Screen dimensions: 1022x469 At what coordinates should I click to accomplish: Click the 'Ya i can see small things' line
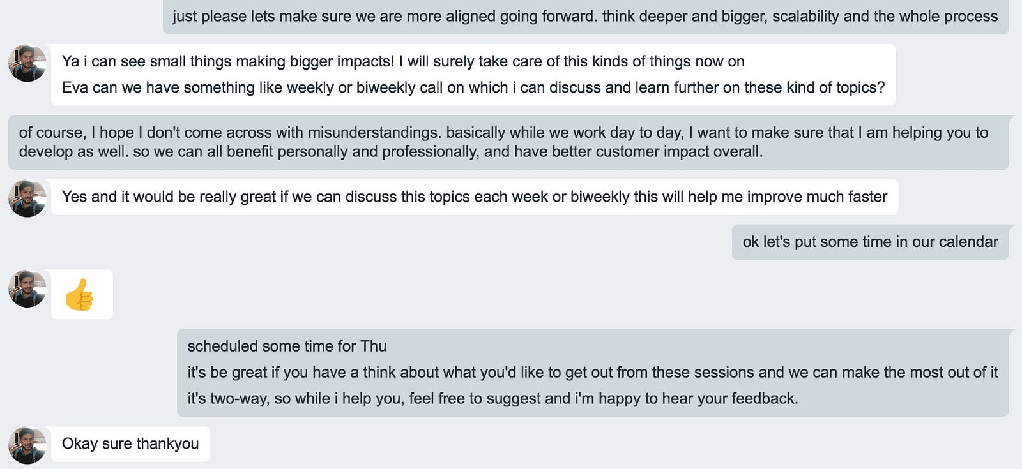point(403,61)
